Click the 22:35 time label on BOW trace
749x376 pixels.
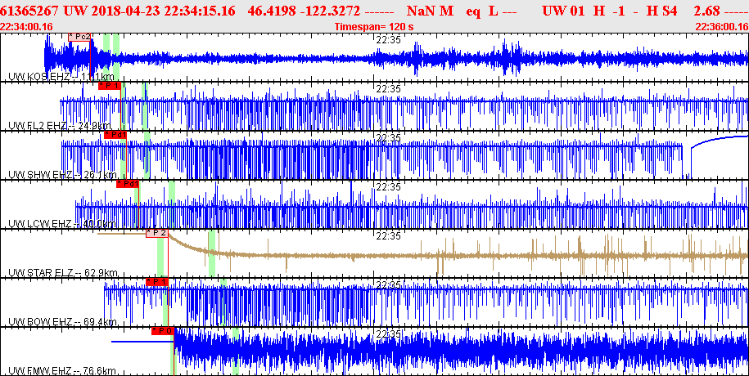coord(388,285)
